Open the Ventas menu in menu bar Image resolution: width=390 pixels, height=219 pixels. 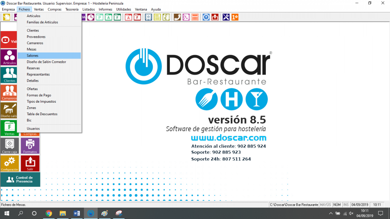39,9
